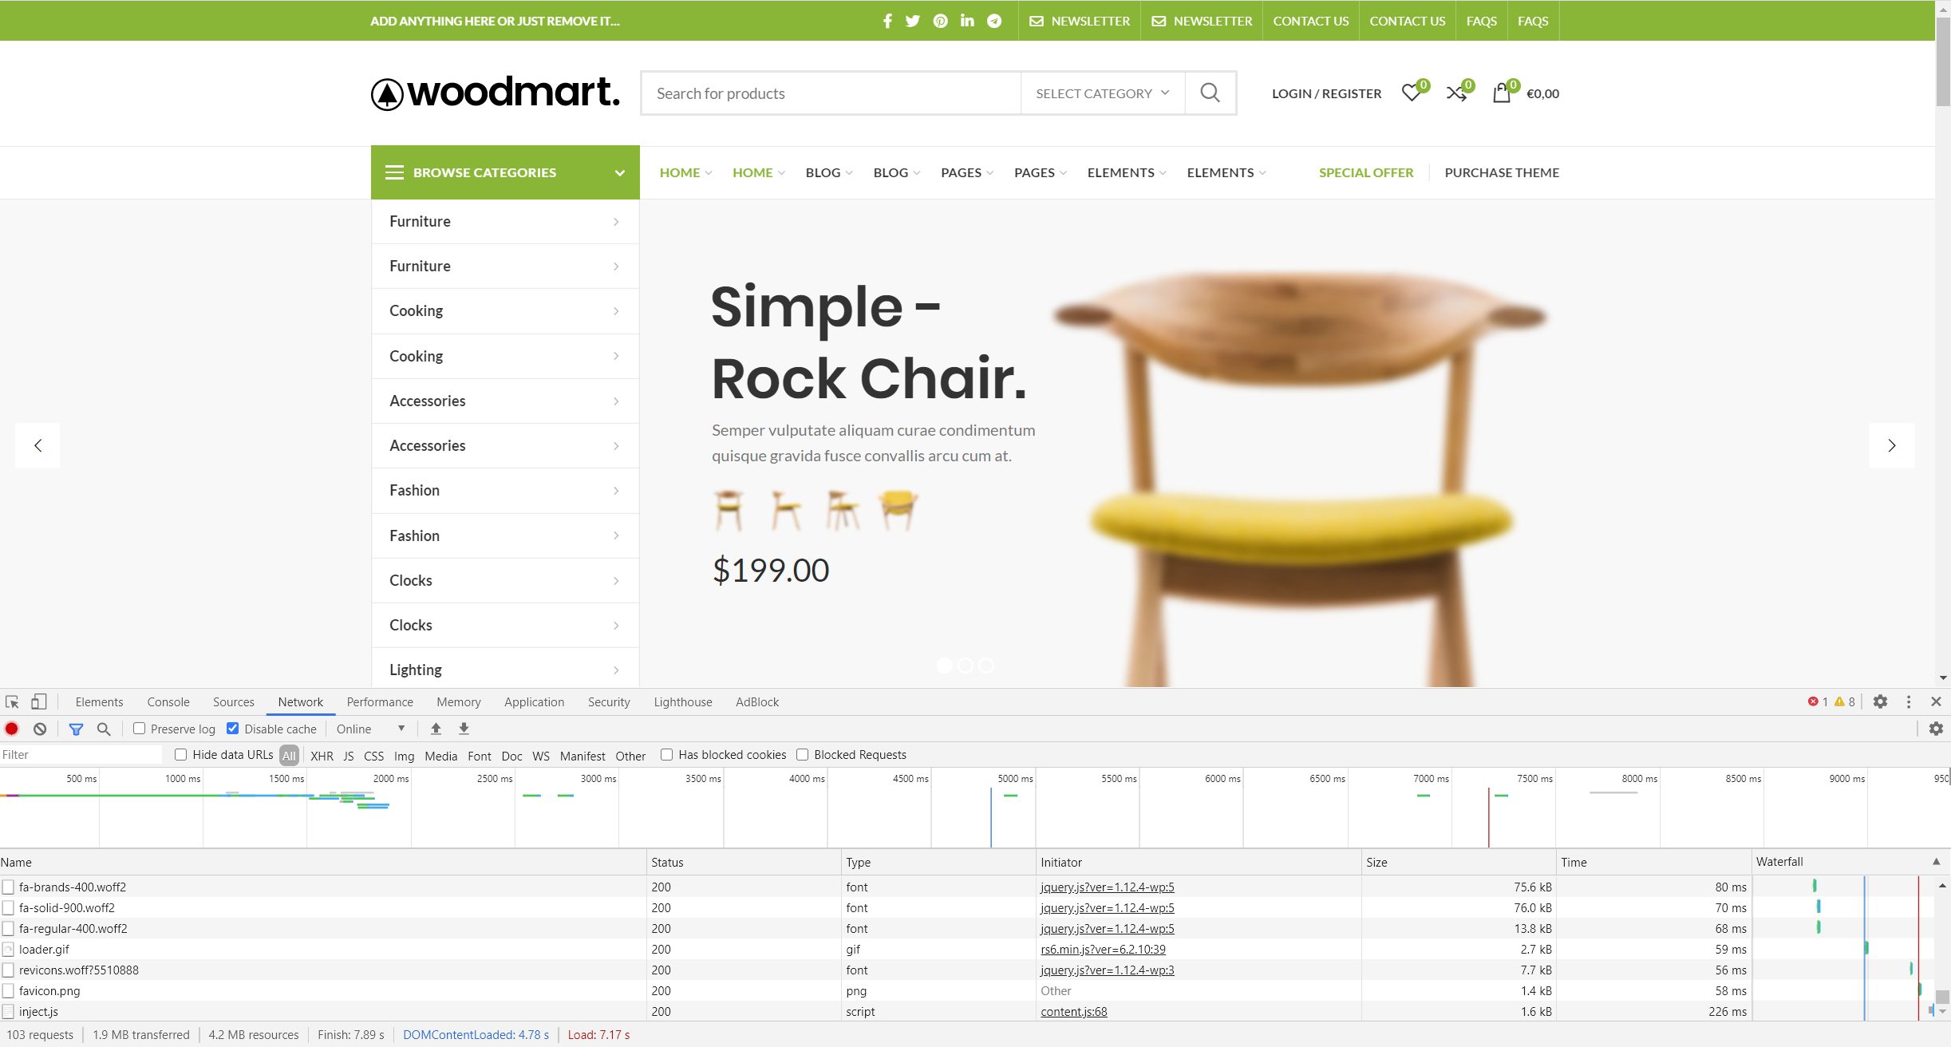This screenshot has height=1047, width=1951.
Task: Toggle the device toolbar icon
Action: 38,701
